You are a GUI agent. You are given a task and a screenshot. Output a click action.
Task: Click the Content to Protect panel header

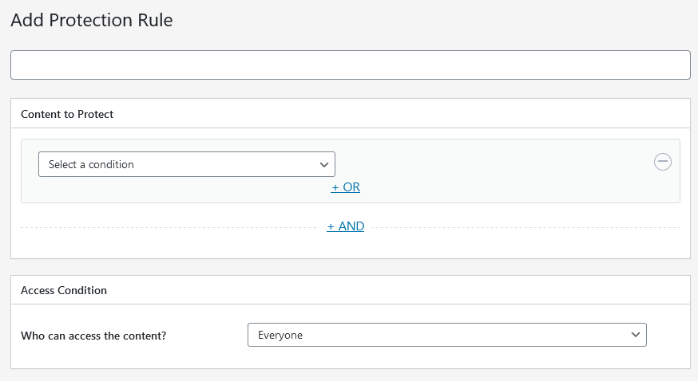[351, 114]
